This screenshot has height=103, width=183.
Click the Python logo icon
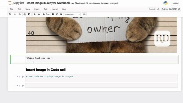coord(166,3)
